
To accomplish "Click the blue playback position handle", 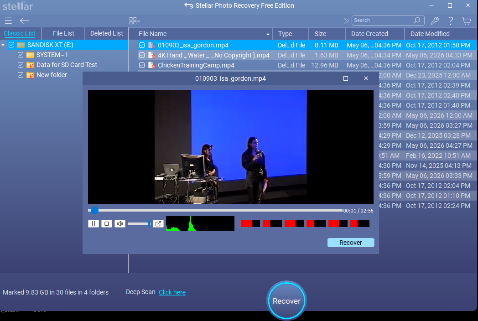I will click(94, 210).
